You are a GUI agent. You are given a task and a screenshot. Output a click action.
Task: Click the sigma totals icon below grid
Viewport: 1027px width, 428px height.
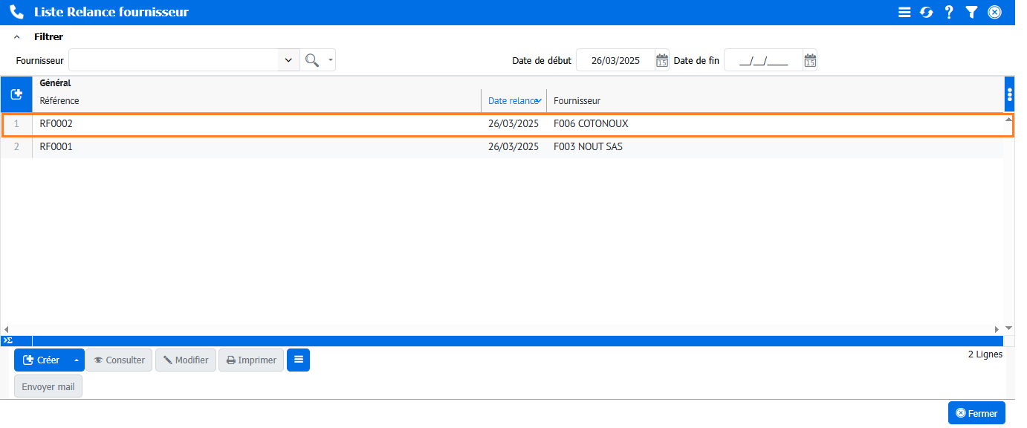[8, 340]
